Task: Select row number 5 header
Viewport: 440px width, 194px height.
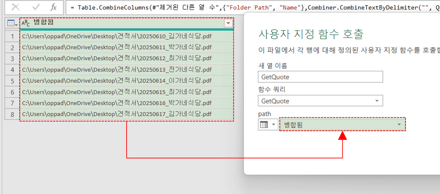Action: pos(12,81)
